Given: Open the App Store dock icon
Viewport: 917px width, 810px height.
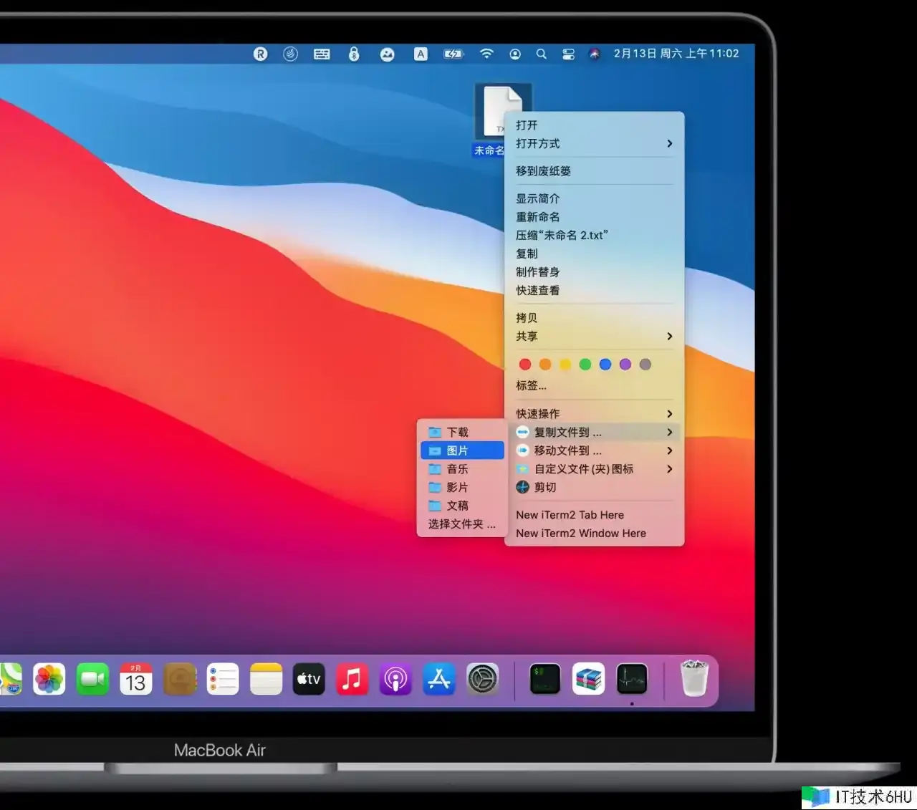Looking at the screenshot, I should 438,679.
